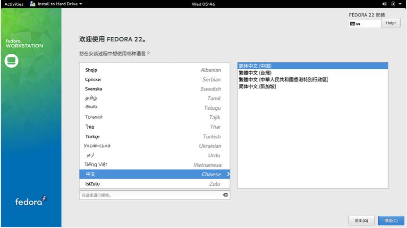407x228 pixels.
Task: Select Türkçe (Turkish) language
Action: click(x=155, y=136)
